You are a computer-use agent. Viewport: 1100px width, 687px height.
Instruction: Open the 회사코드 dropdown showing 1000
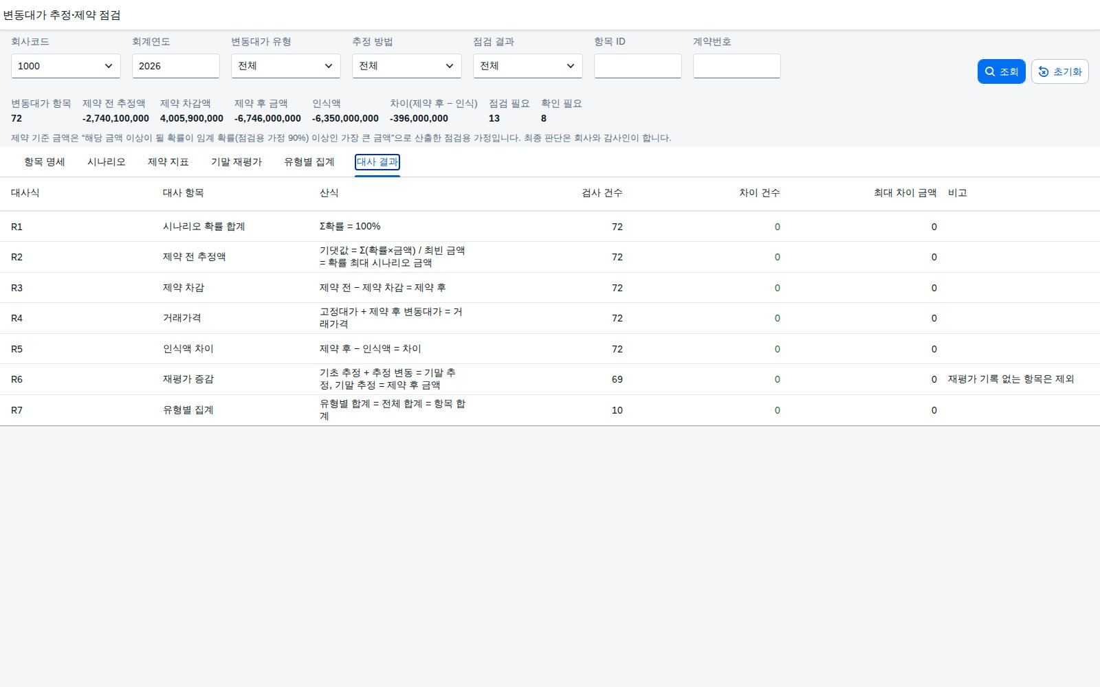click(66, 66)
